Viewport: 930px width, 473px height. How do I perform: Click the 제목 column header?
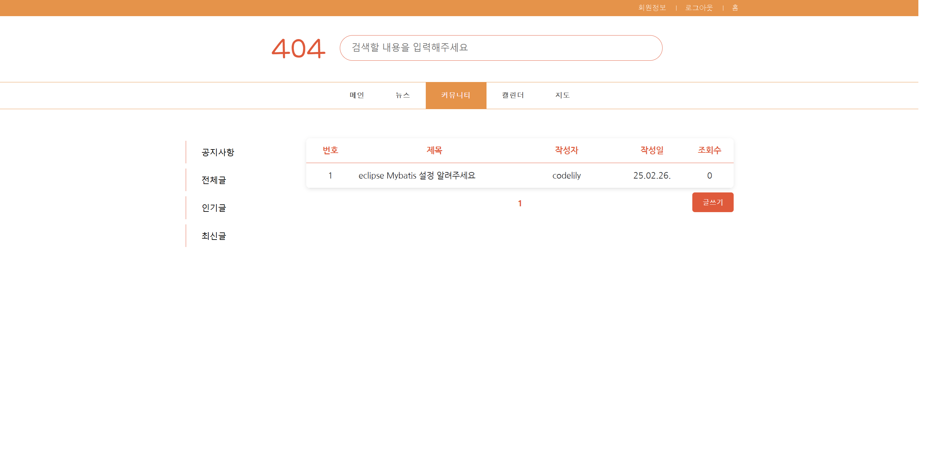[x=434, y=150]
